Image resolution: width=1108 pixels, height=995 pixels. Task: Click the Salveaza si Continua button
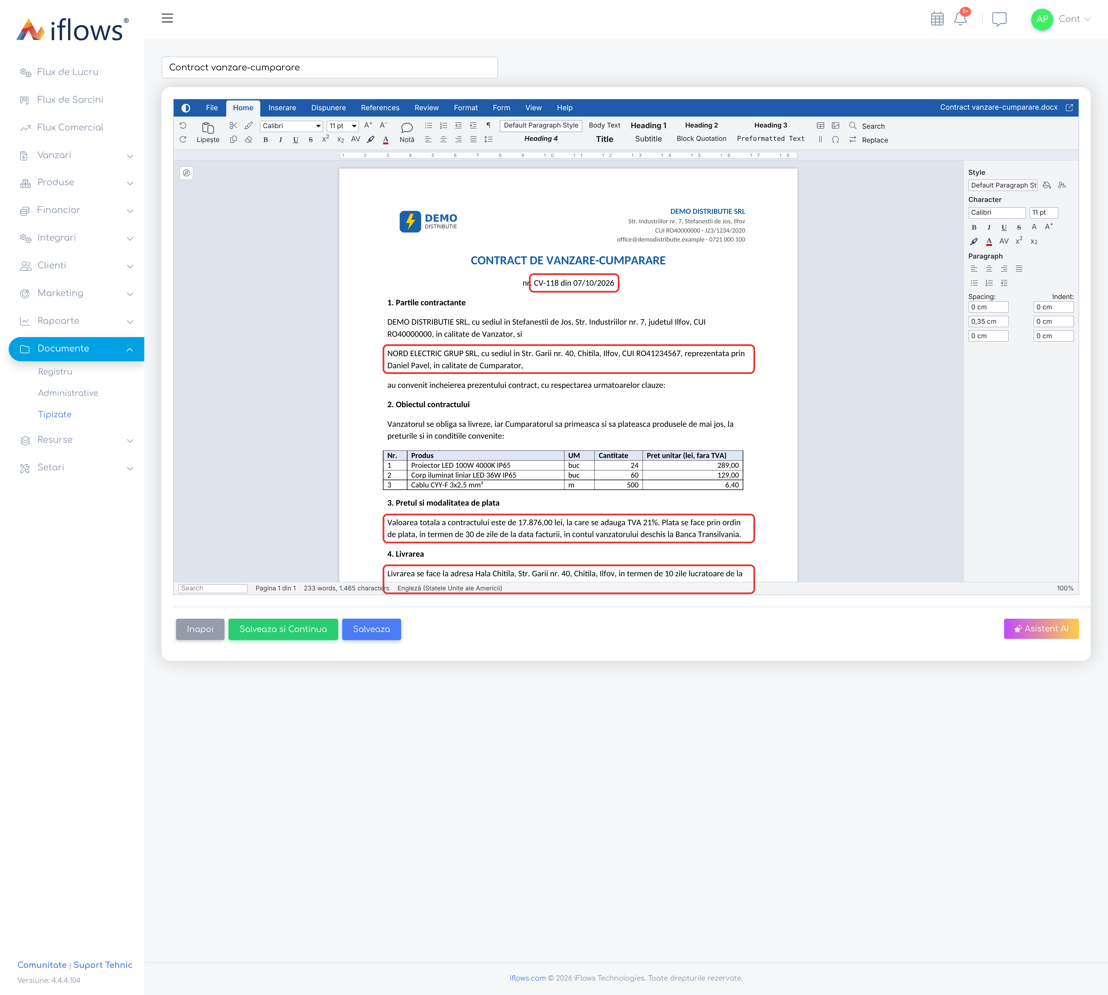point(283,629)
